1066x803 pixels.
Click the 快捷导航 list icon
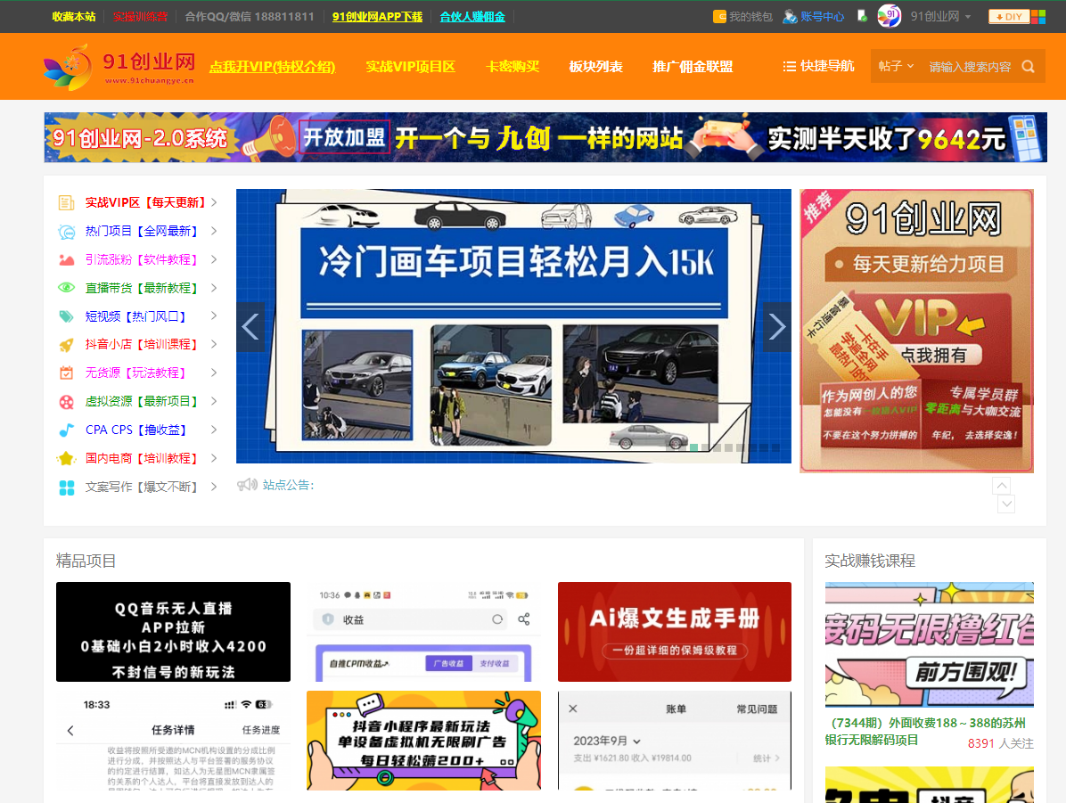789,67
